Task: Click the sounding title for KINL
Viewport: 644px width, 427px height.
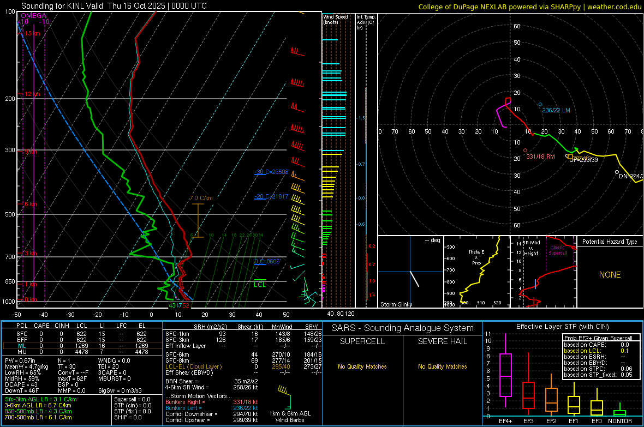Action: pos(114,6)
